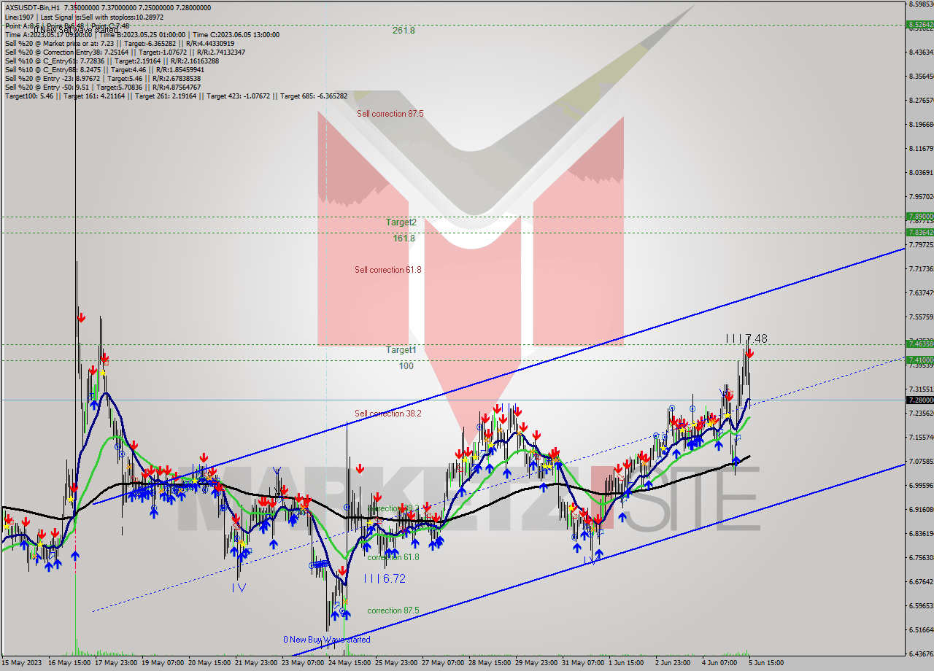The width and height of the screenshot is (934, 671).
Task: Click the green '261.8' level label
Action: click(404, 31)
